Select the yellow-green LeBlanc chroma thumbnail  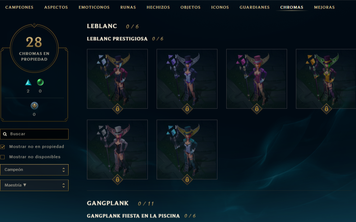point(326,79)
